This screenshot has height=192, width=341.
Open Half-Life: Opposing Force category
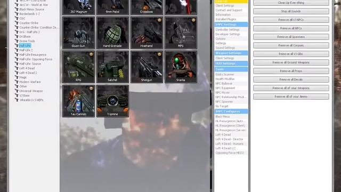36,59
